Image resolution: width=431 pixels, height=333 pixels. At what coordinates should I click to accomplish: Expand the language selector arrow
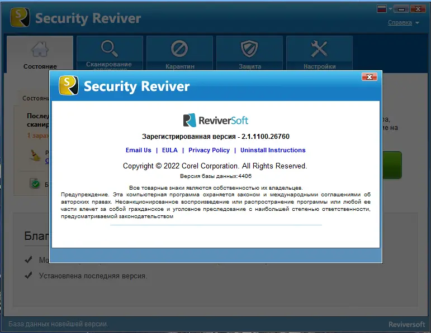390,9
